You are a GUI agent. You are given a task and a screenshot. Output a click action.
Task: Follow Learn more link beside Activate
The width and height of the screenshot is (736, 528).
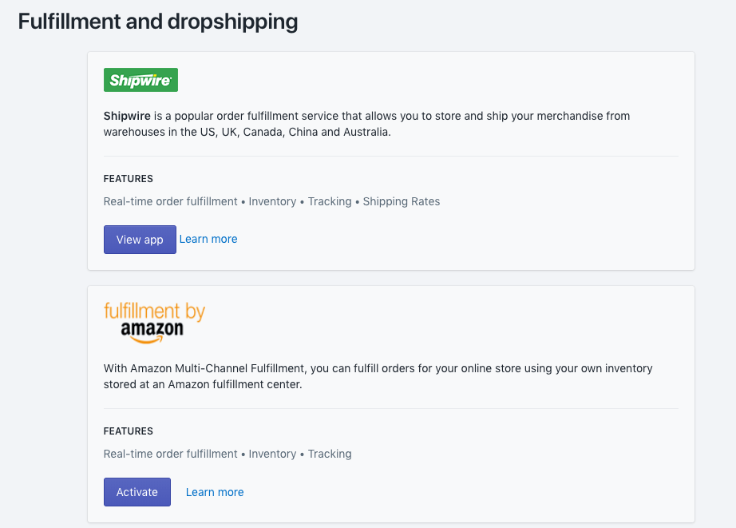pos(215,492)
